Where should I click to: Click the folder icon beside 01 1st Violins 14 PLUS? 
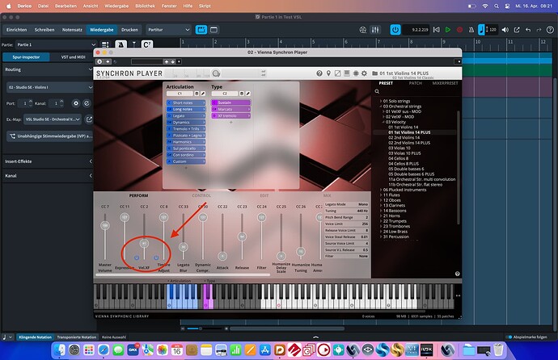(x=374, y=73)
